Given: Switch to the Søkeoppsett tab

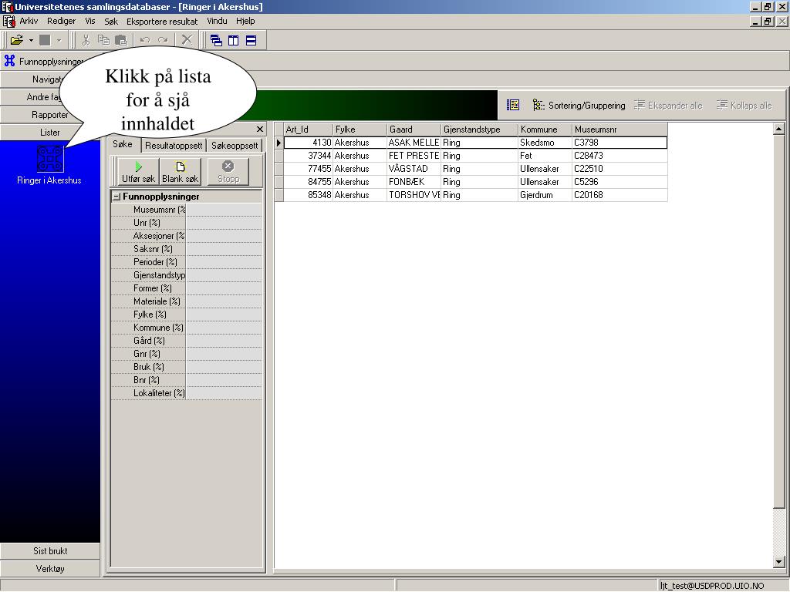Looking at the screenshot, I should (x=235, y=146).
